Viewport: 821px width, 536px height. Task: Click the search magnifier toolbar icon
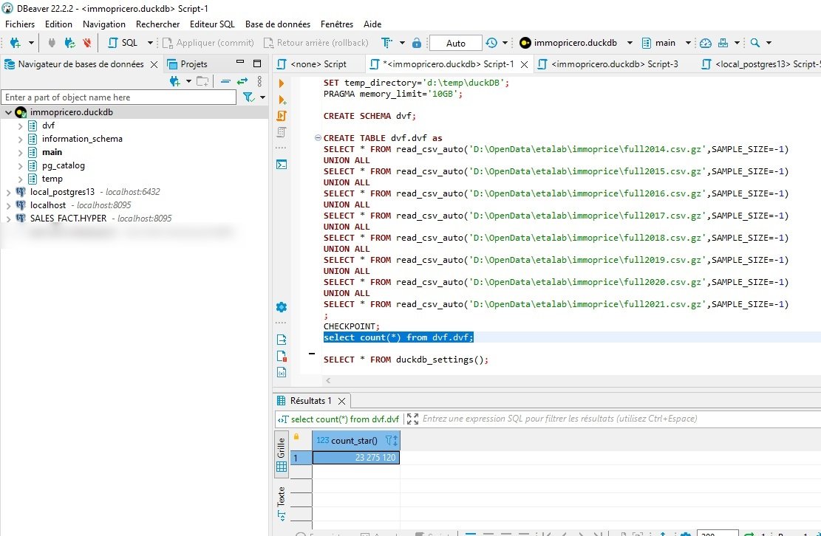[x=754, y=43]
